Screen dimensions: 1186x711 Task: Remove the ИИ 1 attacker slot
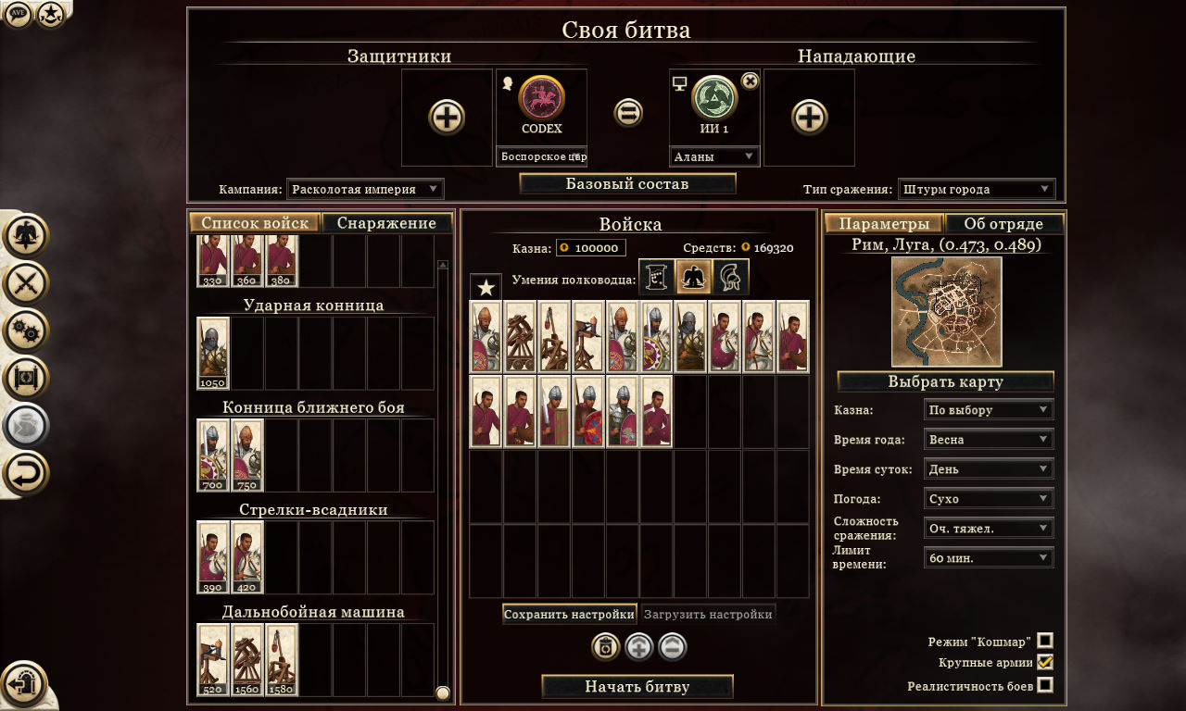coord(751,81)
